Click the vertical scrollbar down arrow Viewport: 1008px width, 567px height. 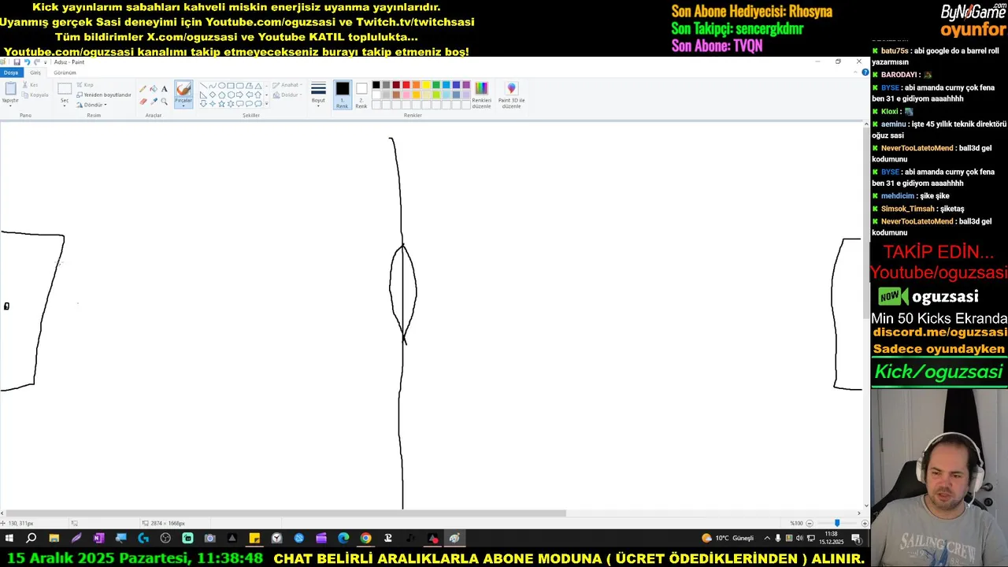click(x=866, y=506)
